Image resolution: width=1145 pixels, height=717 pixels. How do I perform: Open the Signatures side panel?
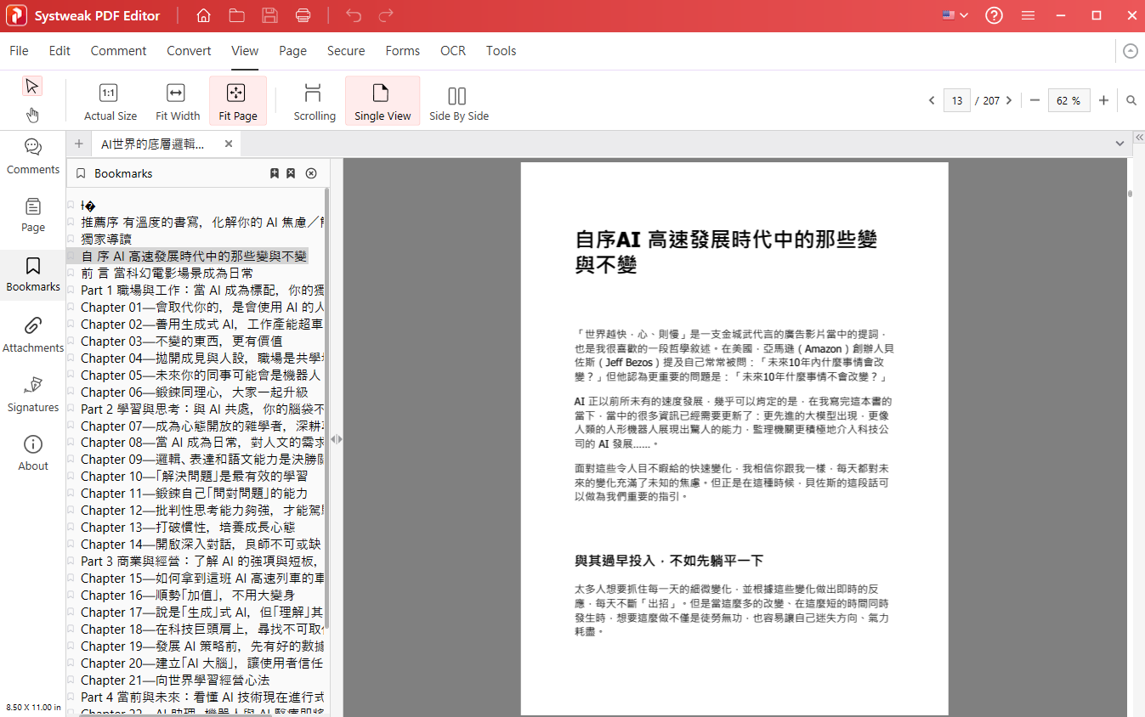[x=33, y=394]
